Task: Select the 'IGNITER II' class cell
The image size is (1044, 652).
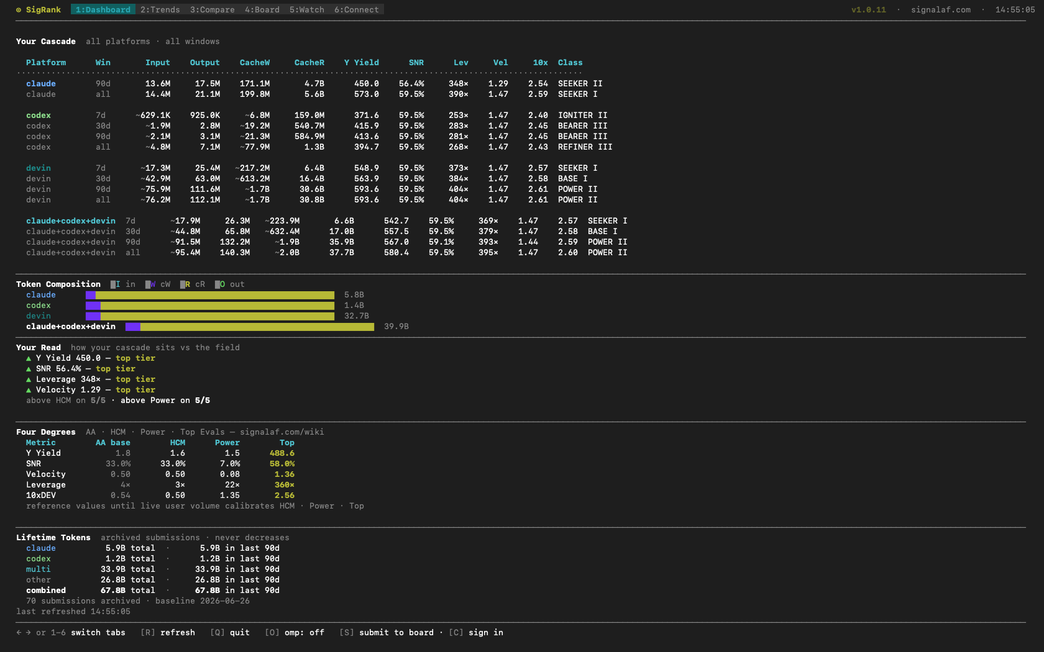Action: (583, 115)
